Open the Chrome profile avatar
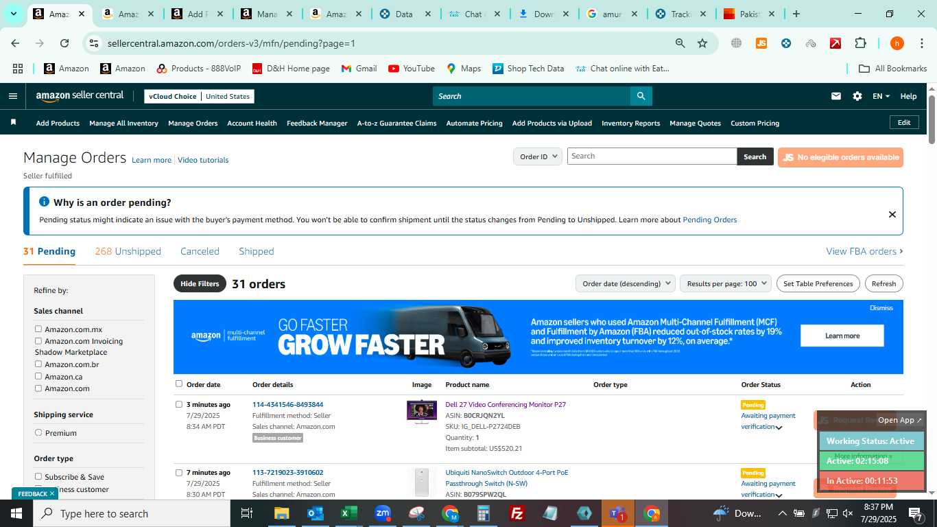The height and width of the screenshot is (527, 937). (897, 43)
